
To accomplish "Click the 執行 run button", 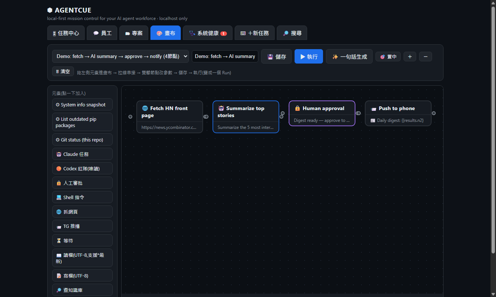I will pos(309,57).
